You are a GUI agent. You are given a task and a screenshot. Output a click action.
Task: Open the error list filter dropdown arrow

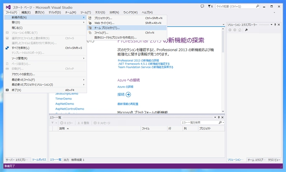(x=56, y=123)
